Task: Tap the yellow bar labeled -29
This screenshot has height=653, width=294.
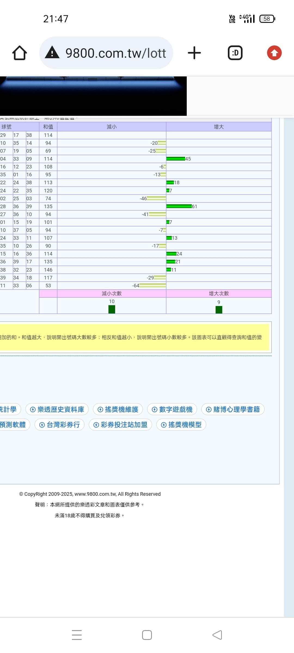Action: (x=160, y=278)
